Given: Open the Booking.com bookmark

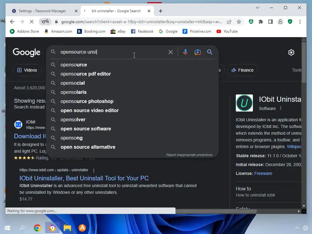Looking at the screenshot, I should pos(91,31).
